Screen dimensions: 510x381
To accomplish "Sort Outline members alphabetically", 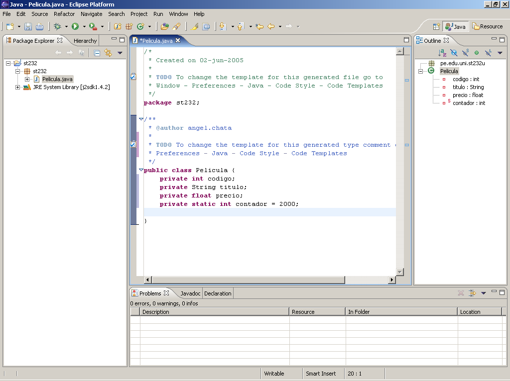I will 442,53.
